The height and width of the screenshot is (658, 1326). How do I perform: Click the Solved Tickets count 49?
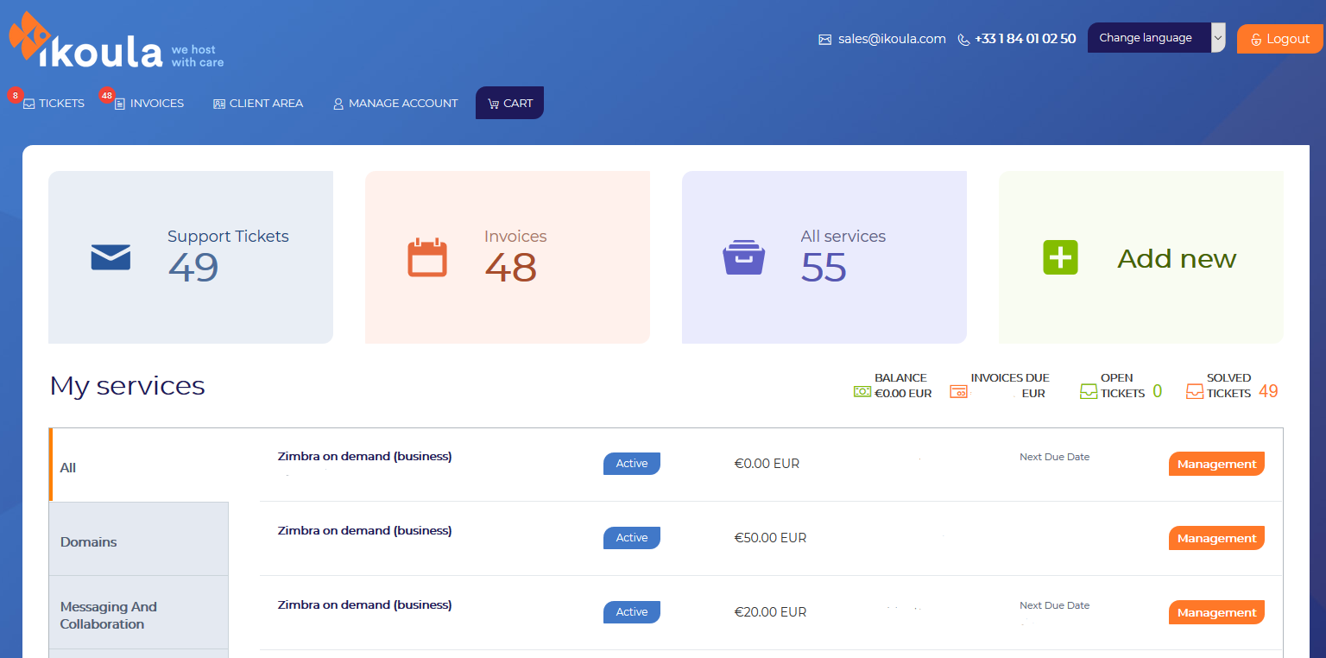pyautogui.click(x=1268, y=391)
